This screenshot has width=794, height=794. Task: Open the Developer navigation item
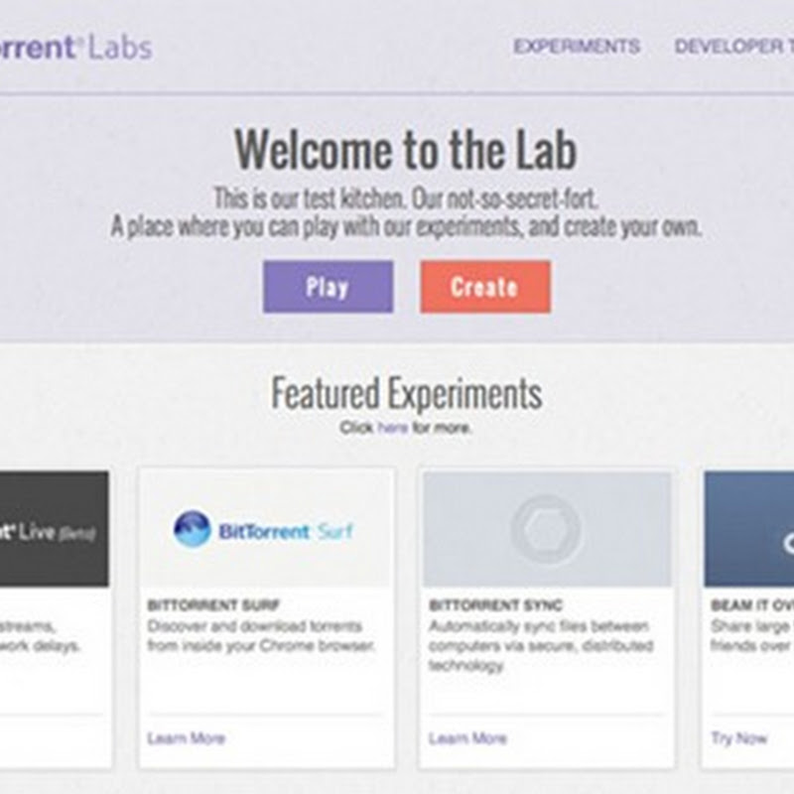[x=733, y=47]
